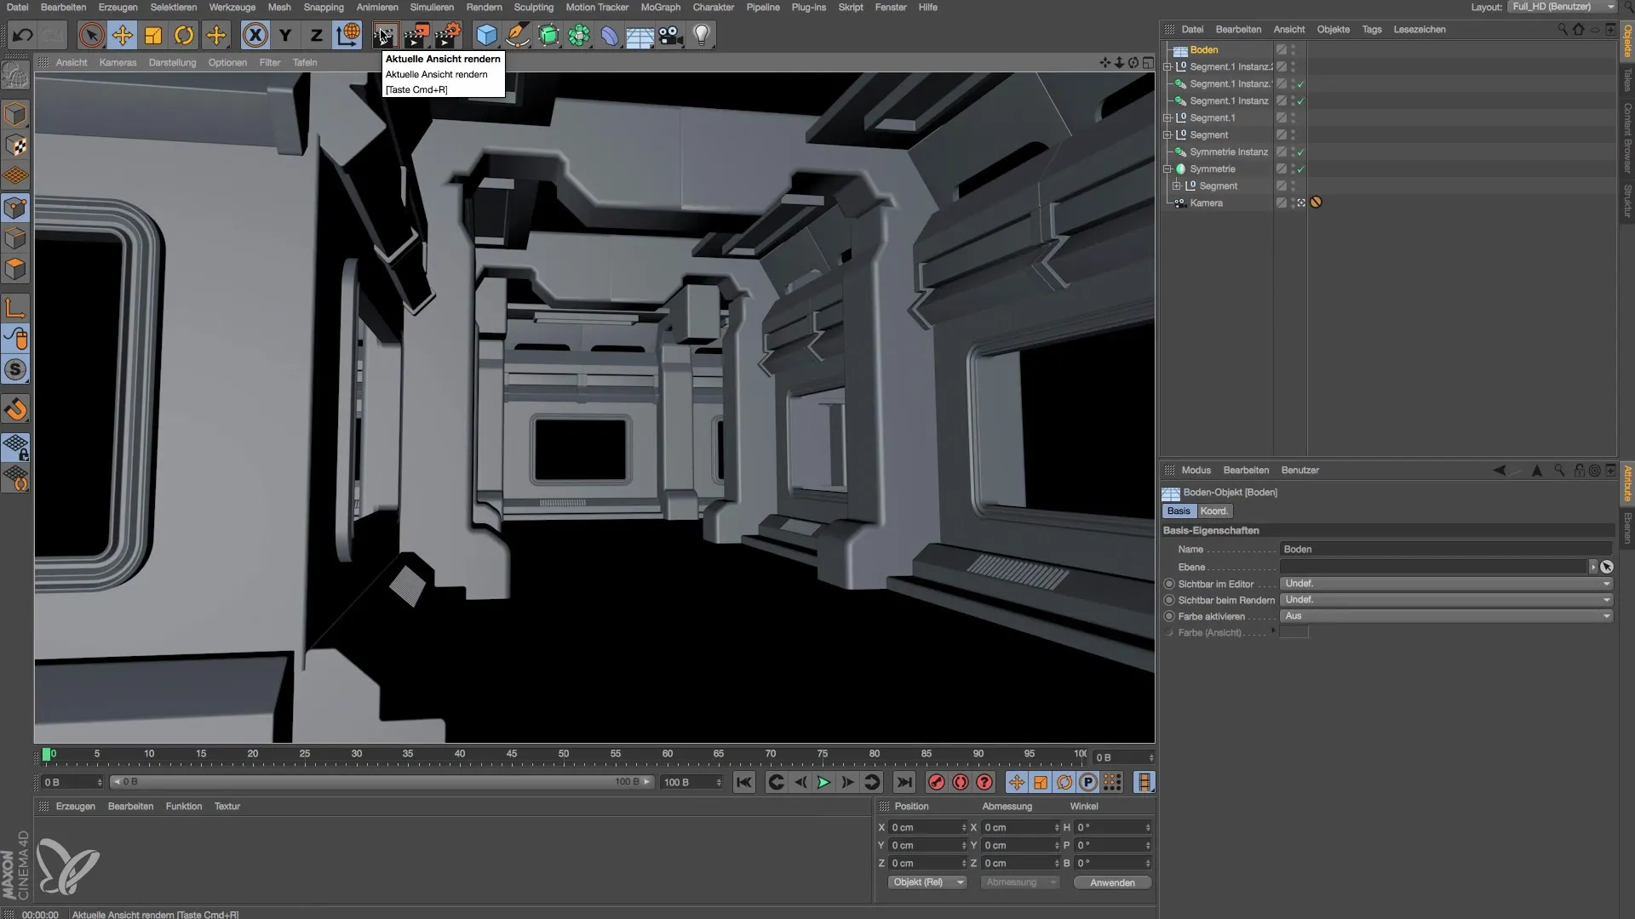Add a cube primitive

click(486, 36)
